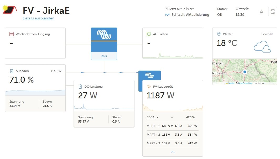Click the 1160 W charging power

tap(56, 71)
